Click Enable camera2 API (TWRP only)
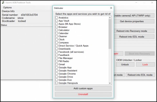This screenshot has width=157, height=102. click(134, 16)
